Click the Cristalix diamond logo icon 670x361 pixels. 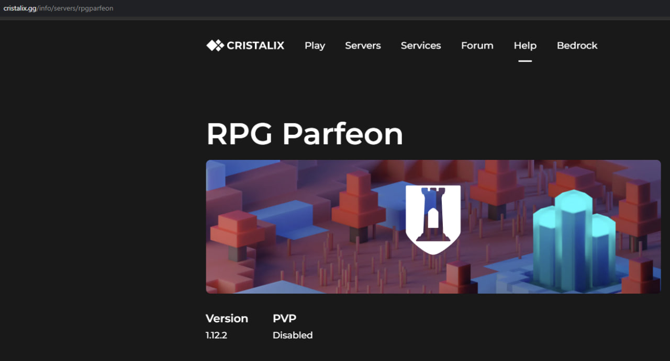215,45
